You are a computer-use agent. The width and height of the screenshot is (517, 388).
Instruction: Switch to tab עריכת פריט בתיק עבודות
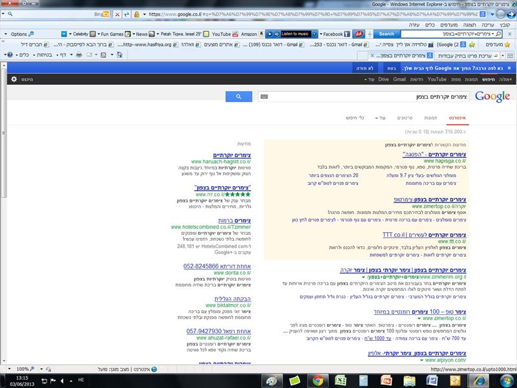[x=468, y=56]
